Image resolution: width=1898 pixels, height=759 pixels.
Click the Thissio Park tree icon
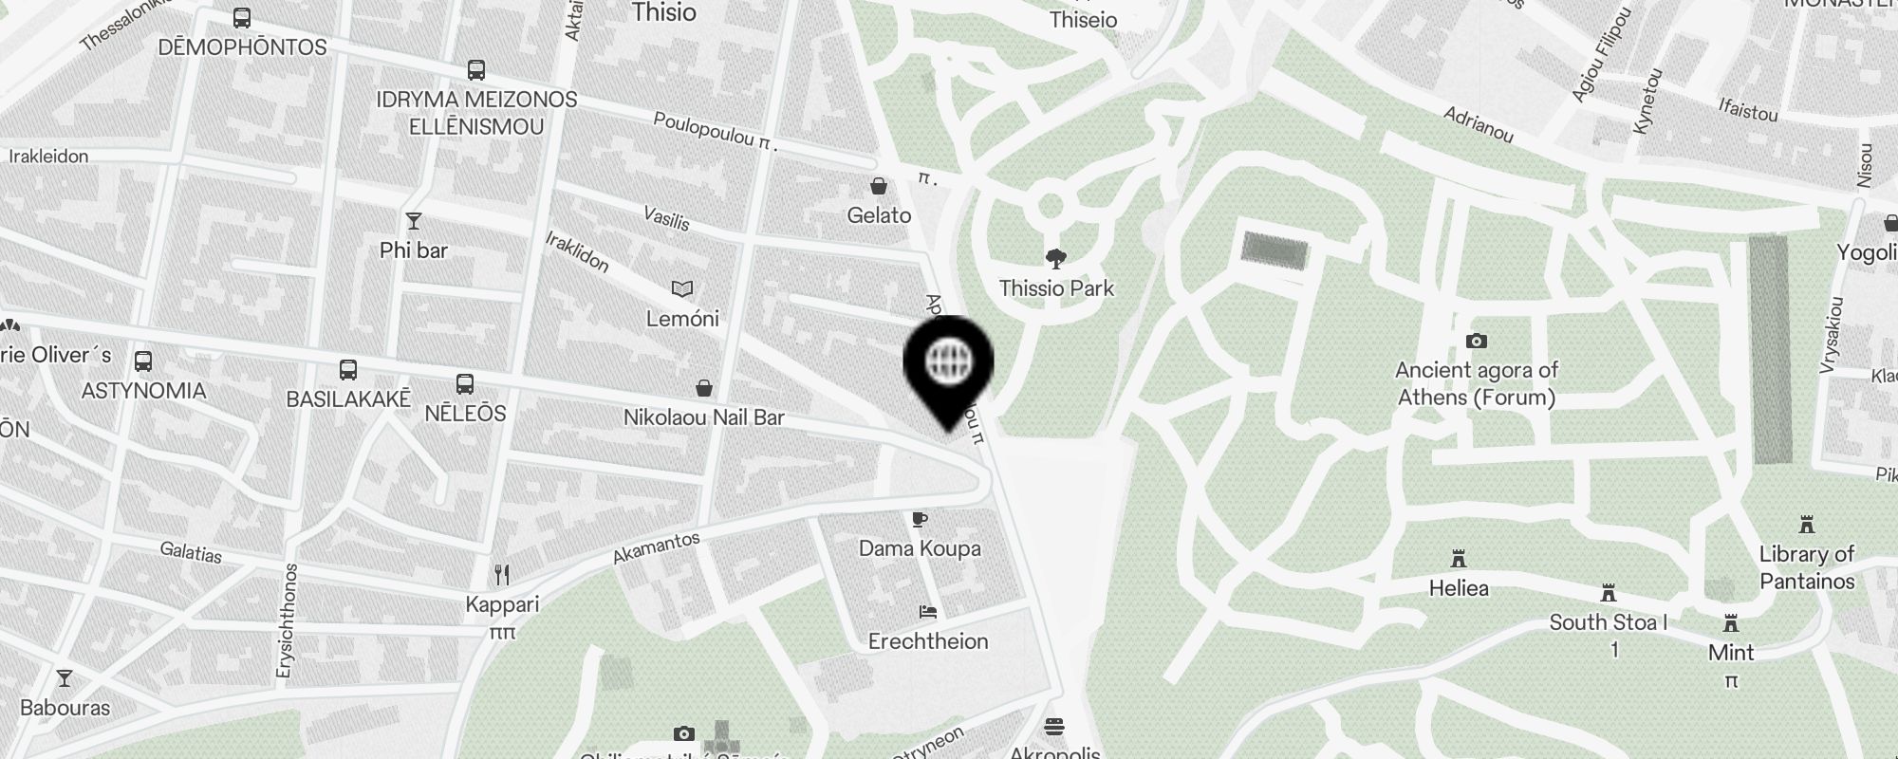[1054, 259]
